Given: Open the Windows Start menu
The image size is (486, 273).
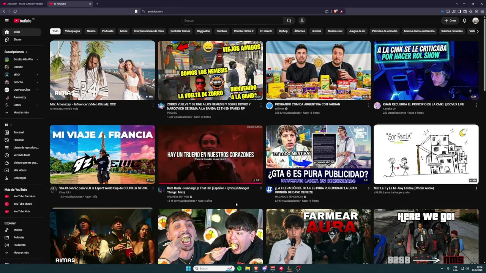Looking at the screenshot, I should (x=188, y=268).
